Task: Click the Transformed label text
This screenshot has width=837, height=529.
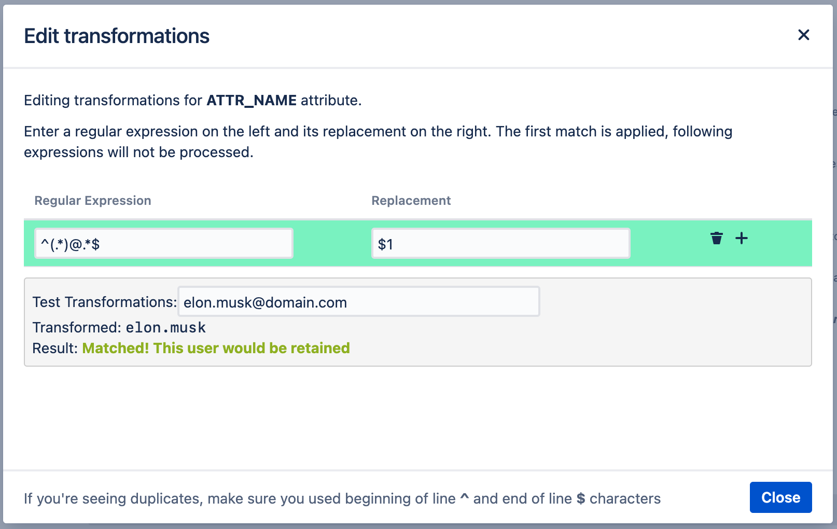Action: coord(77,328)
